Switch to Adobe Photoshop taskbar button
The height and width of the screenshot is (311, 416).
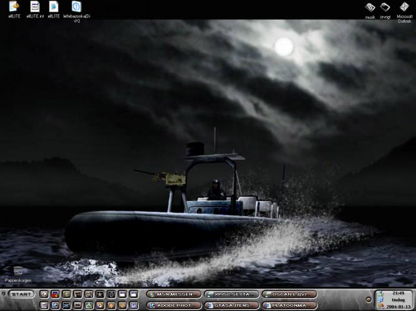[173, 305]
